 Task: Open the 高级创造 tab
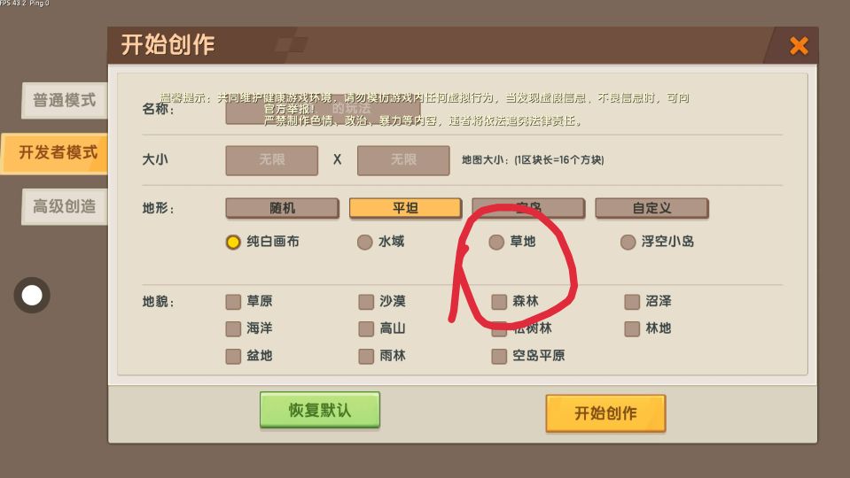[x=65, y=206]
